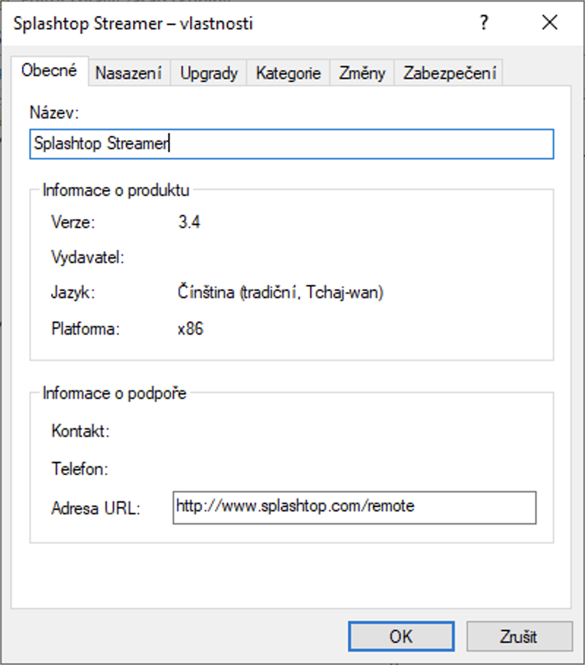The height and width of the screenshot is (665, 585).
Task: Close the Splashtop Streamer properties dialog
Action: click(x=550, y=23)
